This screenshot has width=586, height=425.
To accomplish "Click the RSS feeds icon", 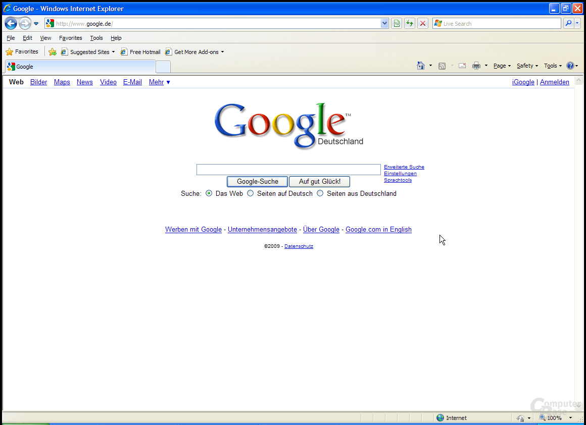I will point(442,66).
